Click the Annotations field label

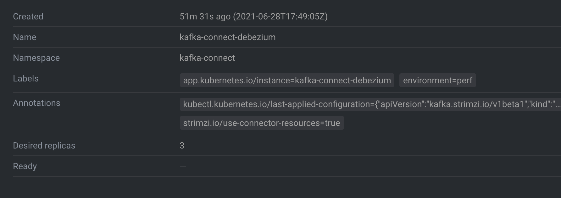click(x=36, y=103)
